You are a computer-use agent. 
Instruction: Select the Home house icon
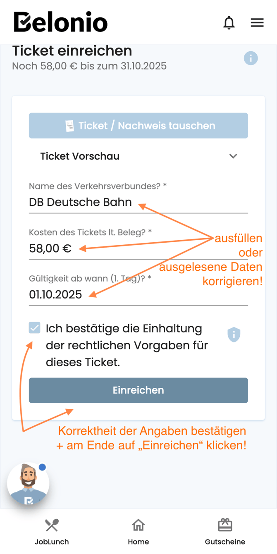(x=138, y=525)
